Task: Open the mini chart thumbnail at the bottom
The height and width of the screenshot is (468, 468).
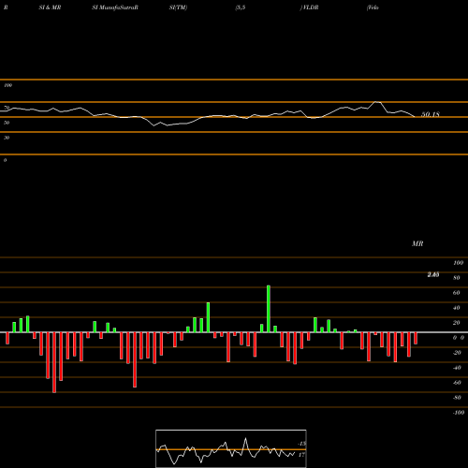Action: coord(231,448)
